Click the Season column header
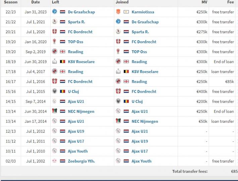The image size is (238, 181). click(11, 2)
